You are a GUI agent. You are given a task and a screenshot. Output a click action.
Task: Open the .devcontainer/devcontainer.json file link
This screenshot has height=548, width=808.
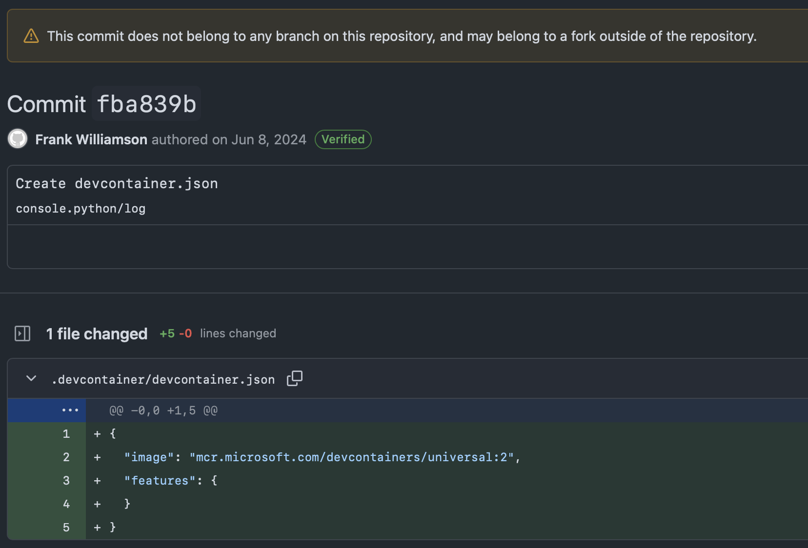[x=163, y=379]
